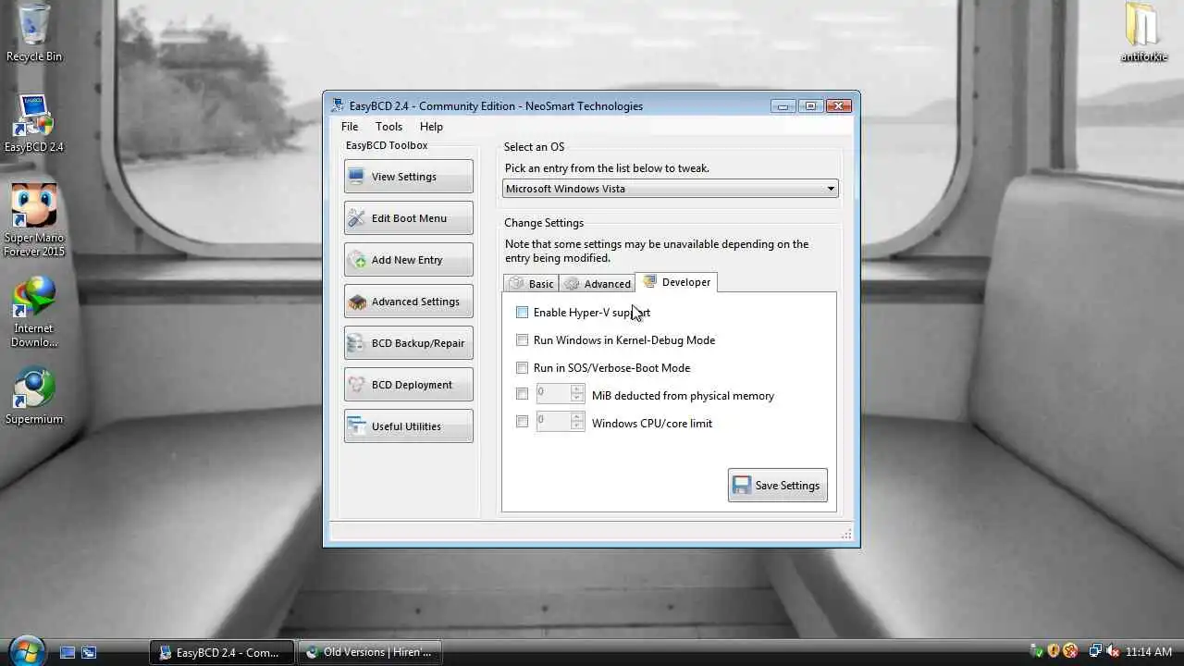Click the Add New Entry button
The width and height of the screenshot is (1184, 666).
tap(408, 260)
